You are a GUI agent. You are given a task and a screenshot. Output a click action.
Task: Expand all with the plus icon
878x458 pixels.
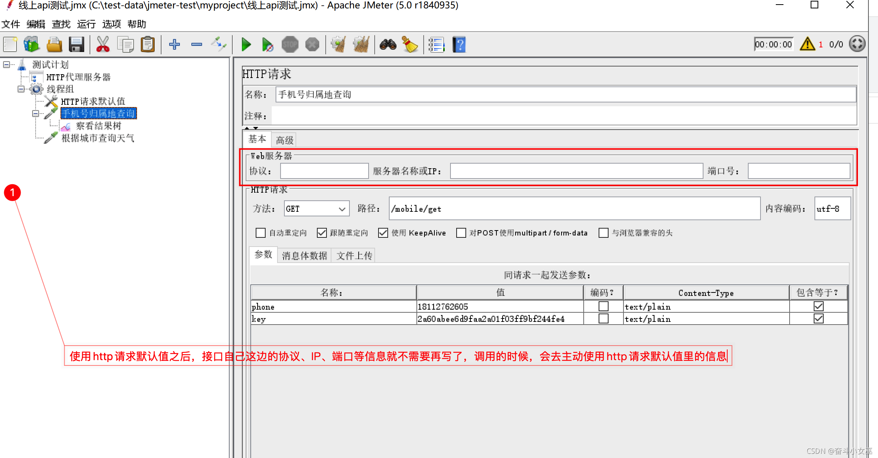[175, 44]
